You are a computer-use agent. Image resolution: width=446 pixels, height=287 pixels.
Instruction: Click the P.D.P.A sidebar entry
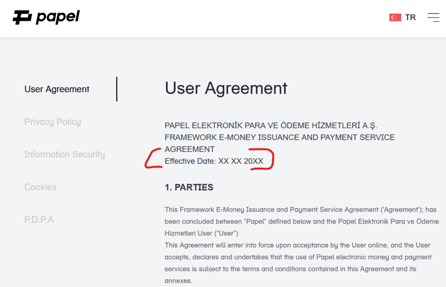[39, 219]
